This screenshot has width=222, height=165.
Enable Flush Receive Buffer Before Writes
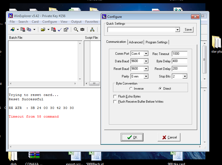point(115,102)
